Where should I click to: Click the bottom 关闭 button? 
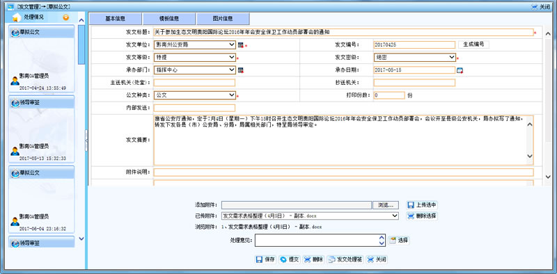[377, 259]
